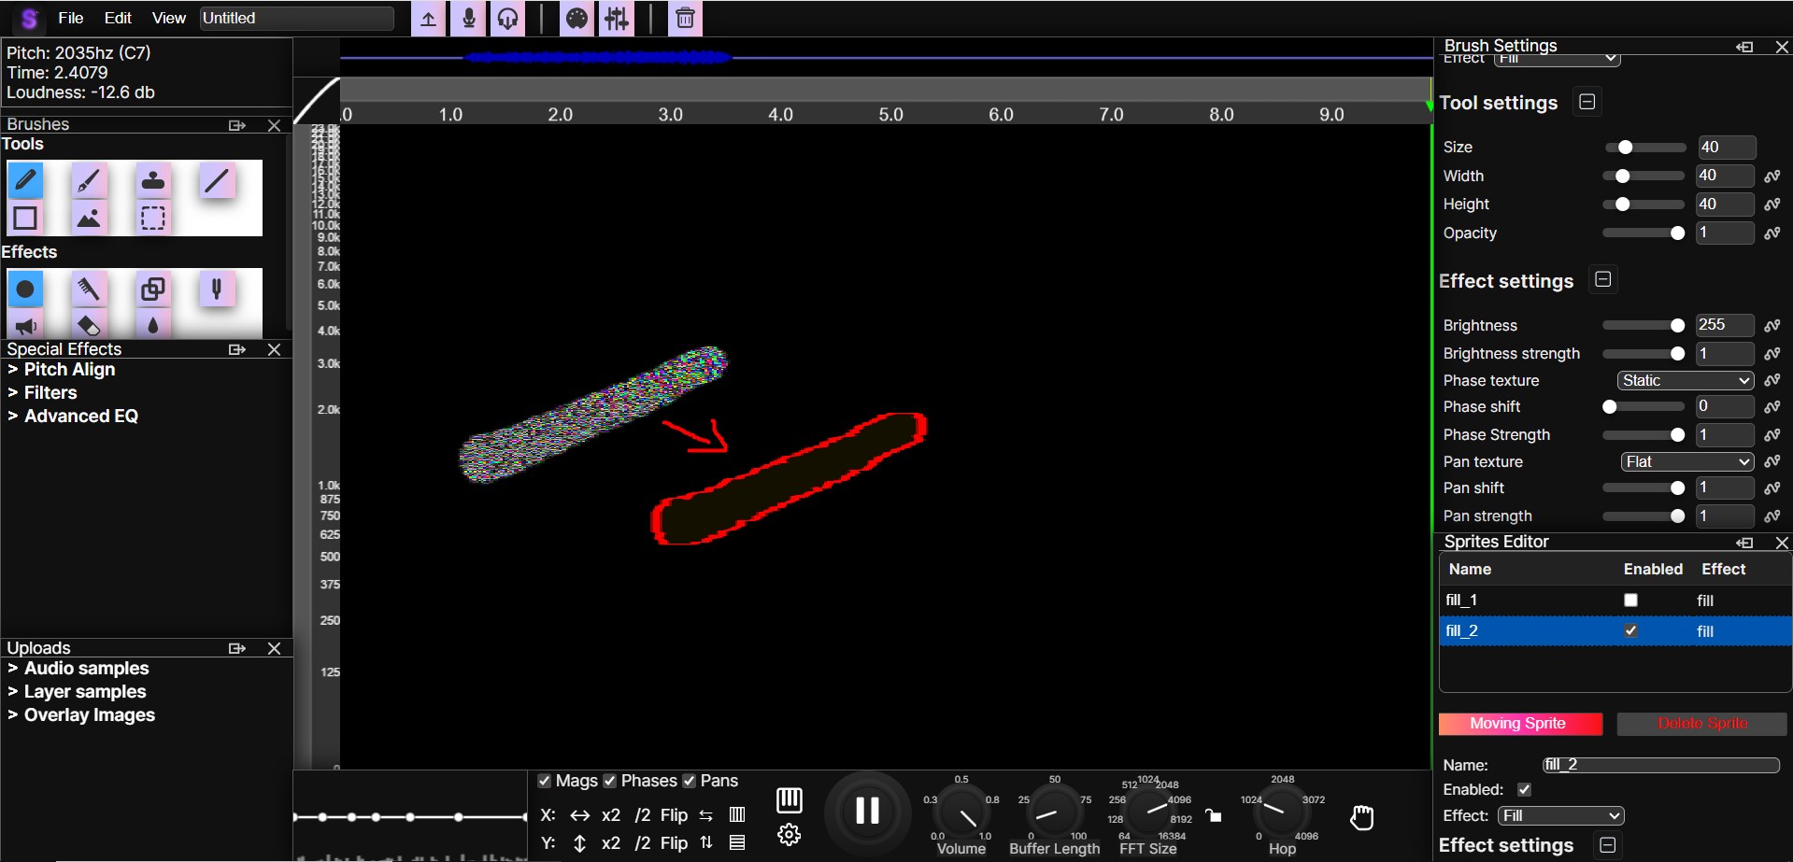Viewport: 1793px width, 862px height.
Task: Choose the Clone overlapping-squares effect
Action: click(x=153, y=289)
